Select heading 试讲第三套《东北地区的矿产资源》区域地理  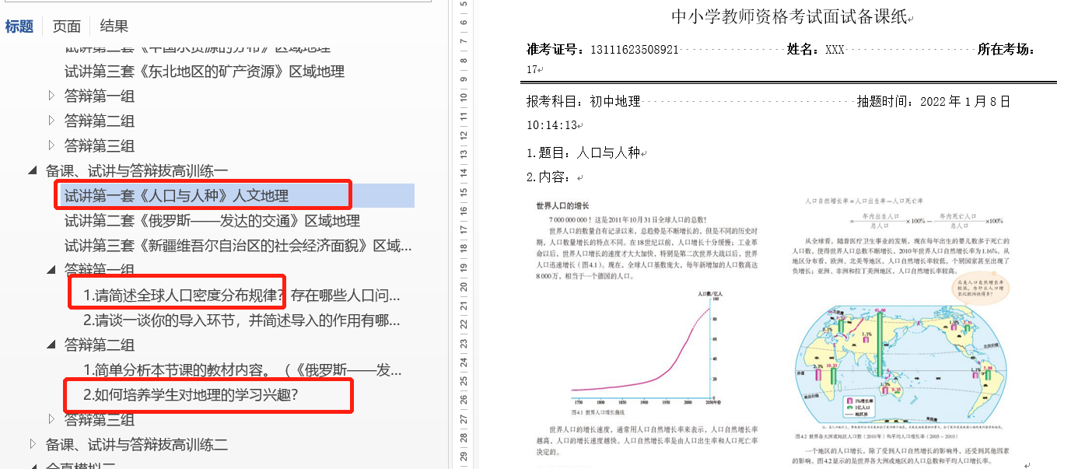click(204, 72)
